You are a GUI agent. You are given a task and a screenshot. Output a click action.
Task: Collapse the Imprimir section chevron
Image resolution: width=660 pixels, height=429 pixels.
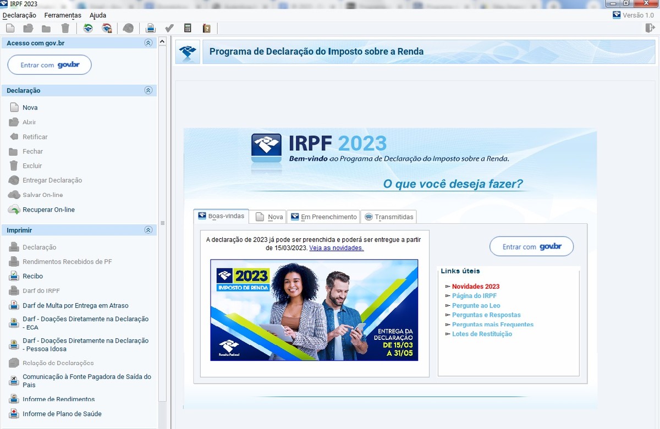click(148, 230)
